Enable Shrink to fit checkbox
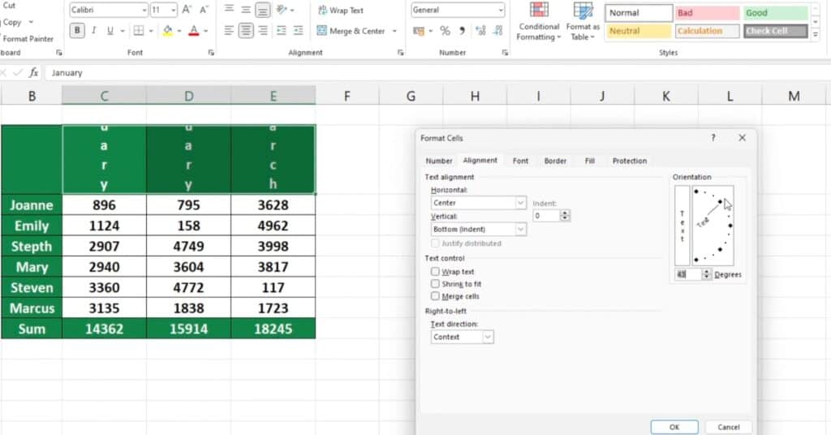831x435 pixels. [x=435, y=284]
